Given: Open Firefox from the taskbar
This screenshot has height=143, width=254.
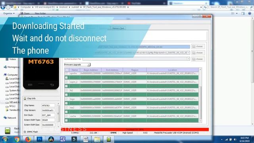Looking at the screenshot, I should click(28, 139).
